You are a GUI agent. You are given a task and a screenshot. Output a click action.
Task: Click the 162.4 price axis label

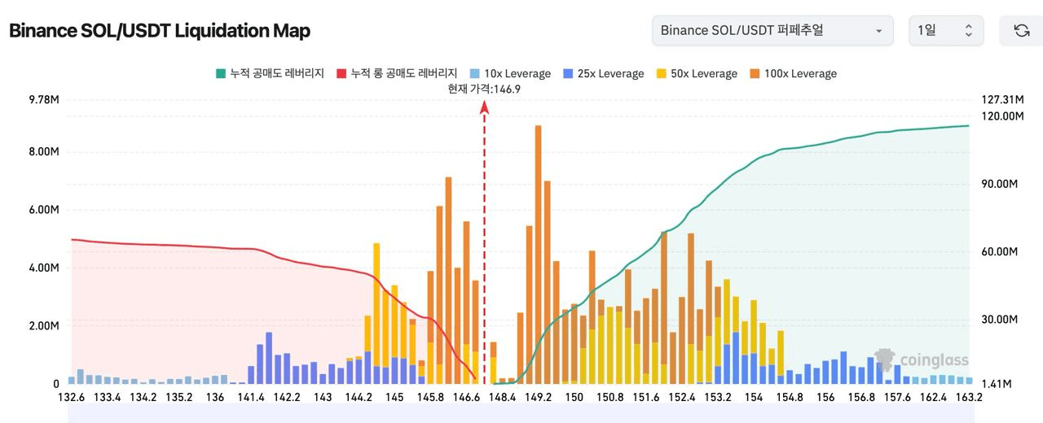pyautogui.click(x=933, y=398)
